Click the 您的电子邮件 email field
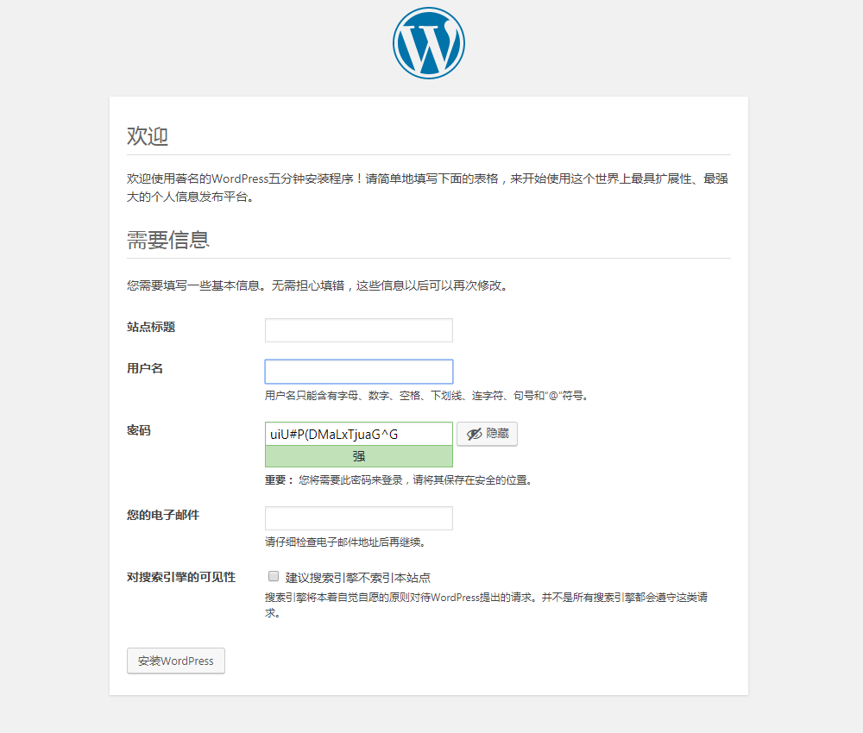The width and height of the screenshot is (863, 733). tap(359, 518)
